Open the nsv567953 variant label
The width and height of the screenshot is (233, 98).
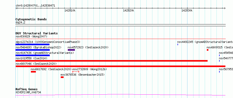[x=226, y=69]
